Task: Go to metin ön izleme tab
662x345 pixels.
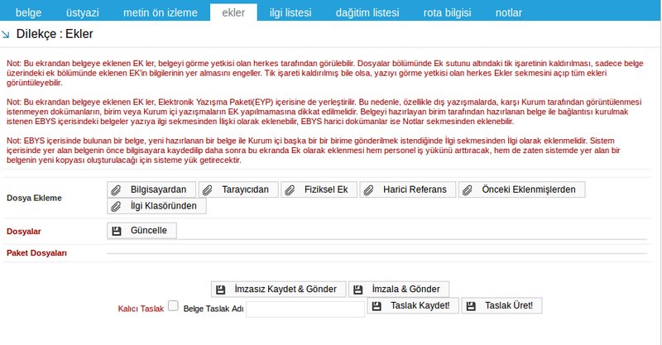Action: pyautogui.click(x=160, y=13)
